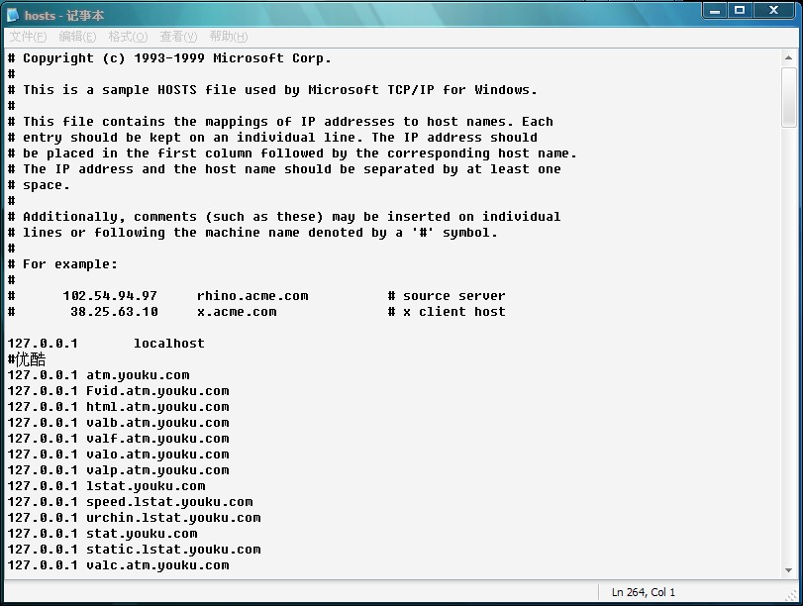
Task: Click the window resize grip in status bar
Action: click(791, 594)
